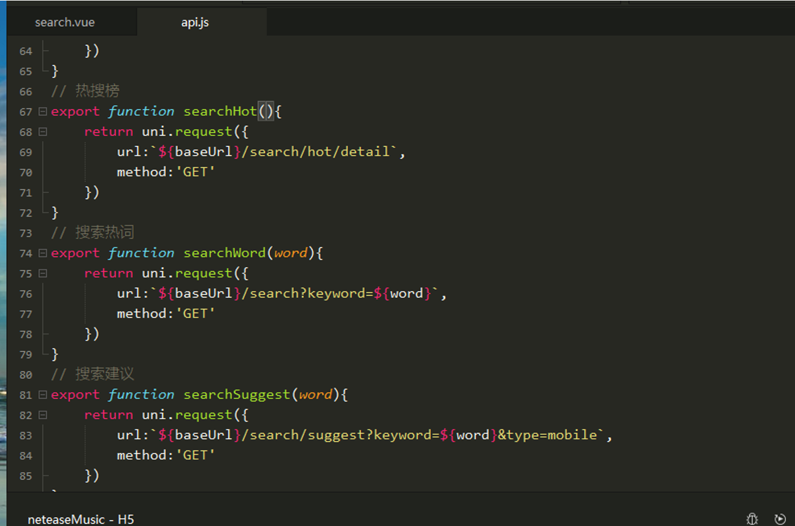Click uni.request on line 82
795x526 pixels.
click(x=187, y=415)
